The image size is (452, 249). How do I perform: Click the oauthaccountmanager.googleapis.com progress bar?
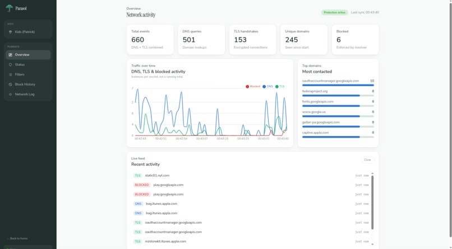(338, 85)
